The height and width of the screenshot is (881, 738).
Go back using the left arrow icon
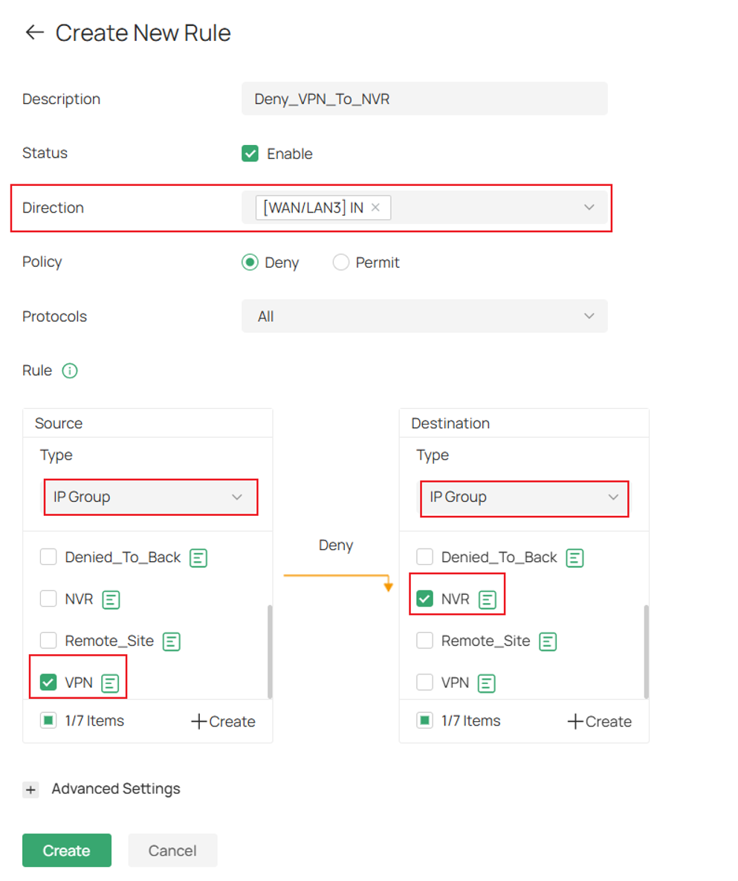pos(35,33)
